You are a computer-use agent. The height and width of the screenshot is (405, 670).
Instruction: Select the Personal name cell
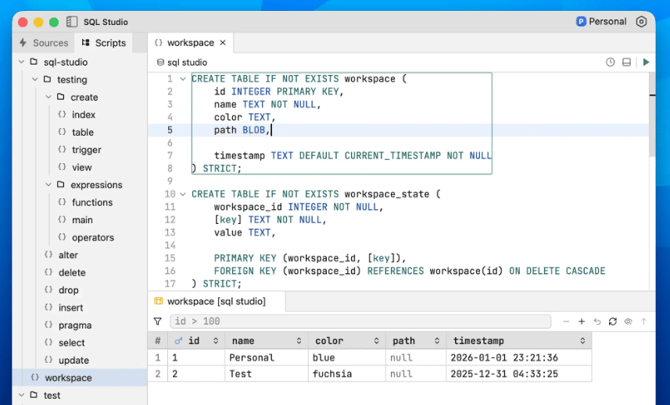point(267,357)
